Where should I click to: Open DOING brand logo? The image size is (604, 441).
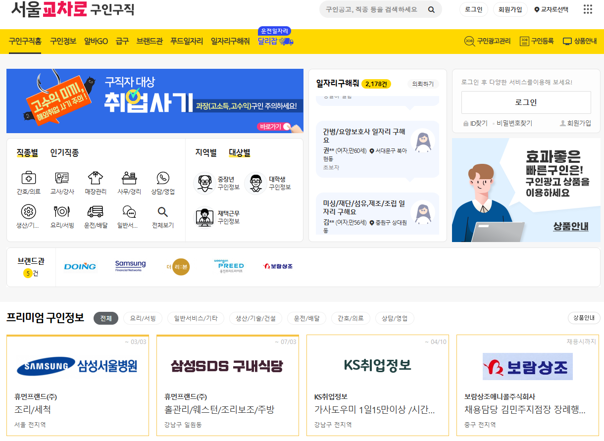[80, 266]
